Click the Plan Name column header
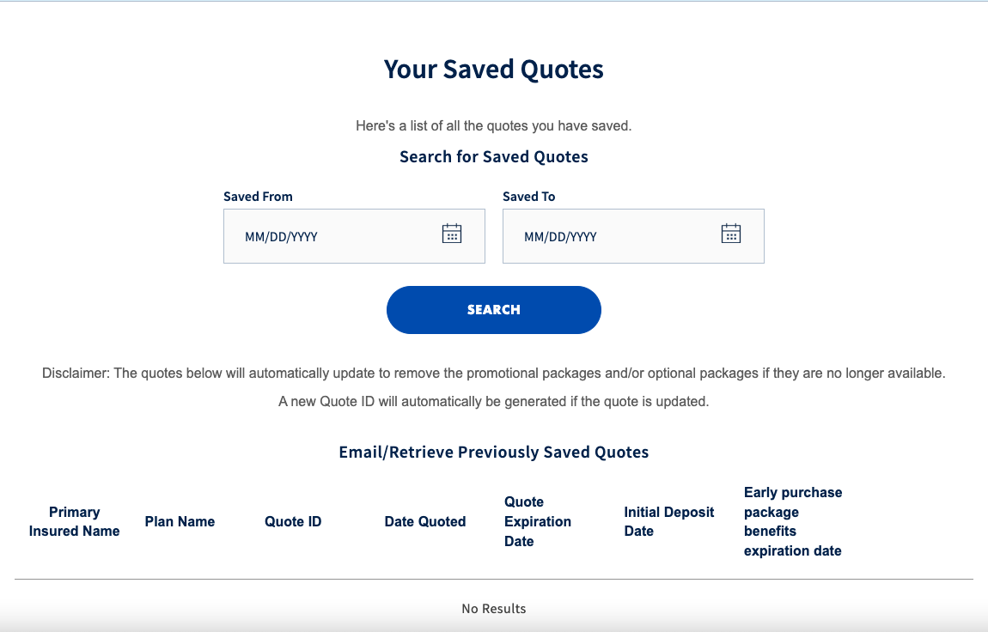 [x=180, y=522]
